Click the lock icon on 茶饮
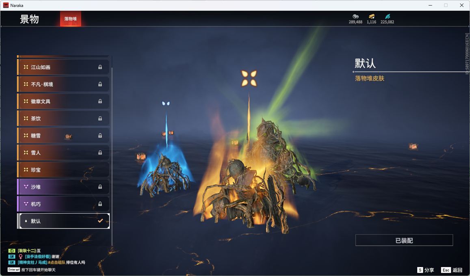The width and height of the screenshot is (470, 276). click(x=100, y=118)
